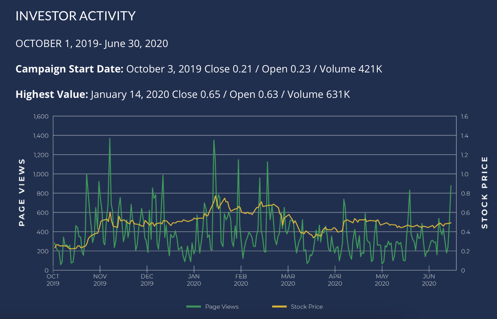
Task: Click the 400 page views tick label
Action: pyautogui.click(x=43, y=232)
